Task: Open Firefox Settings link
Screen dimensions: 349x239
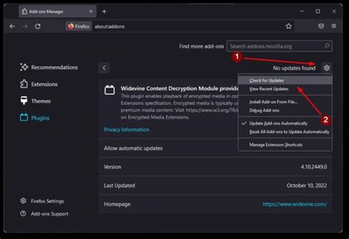Action: tap(48, 201)
